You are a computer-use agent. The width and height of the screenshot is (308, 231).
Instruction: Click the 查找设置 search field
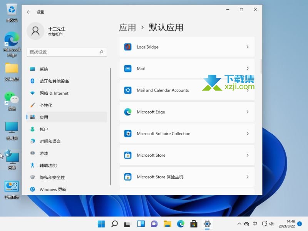coord(67,52)
